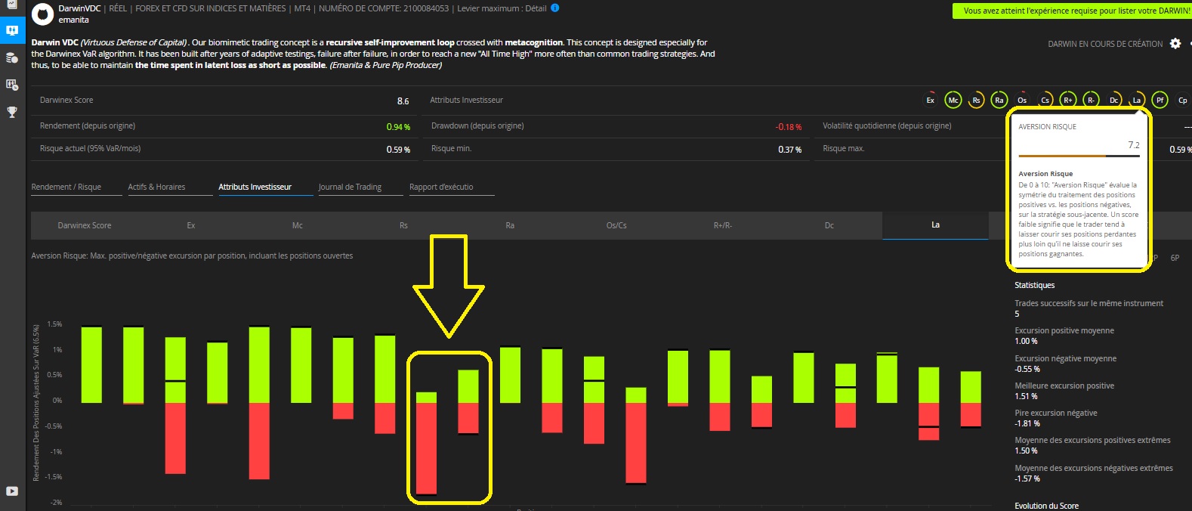The width and height of the screenshot is (1192, 511).
Task: Click the green list your DARWIN banner
Action: (x=1073, y=11)
